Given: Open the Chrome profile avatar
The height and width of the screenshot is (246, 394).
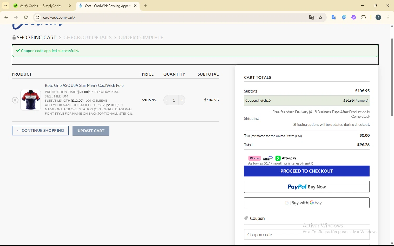Looking at the screenshot, I should point(378,17).
